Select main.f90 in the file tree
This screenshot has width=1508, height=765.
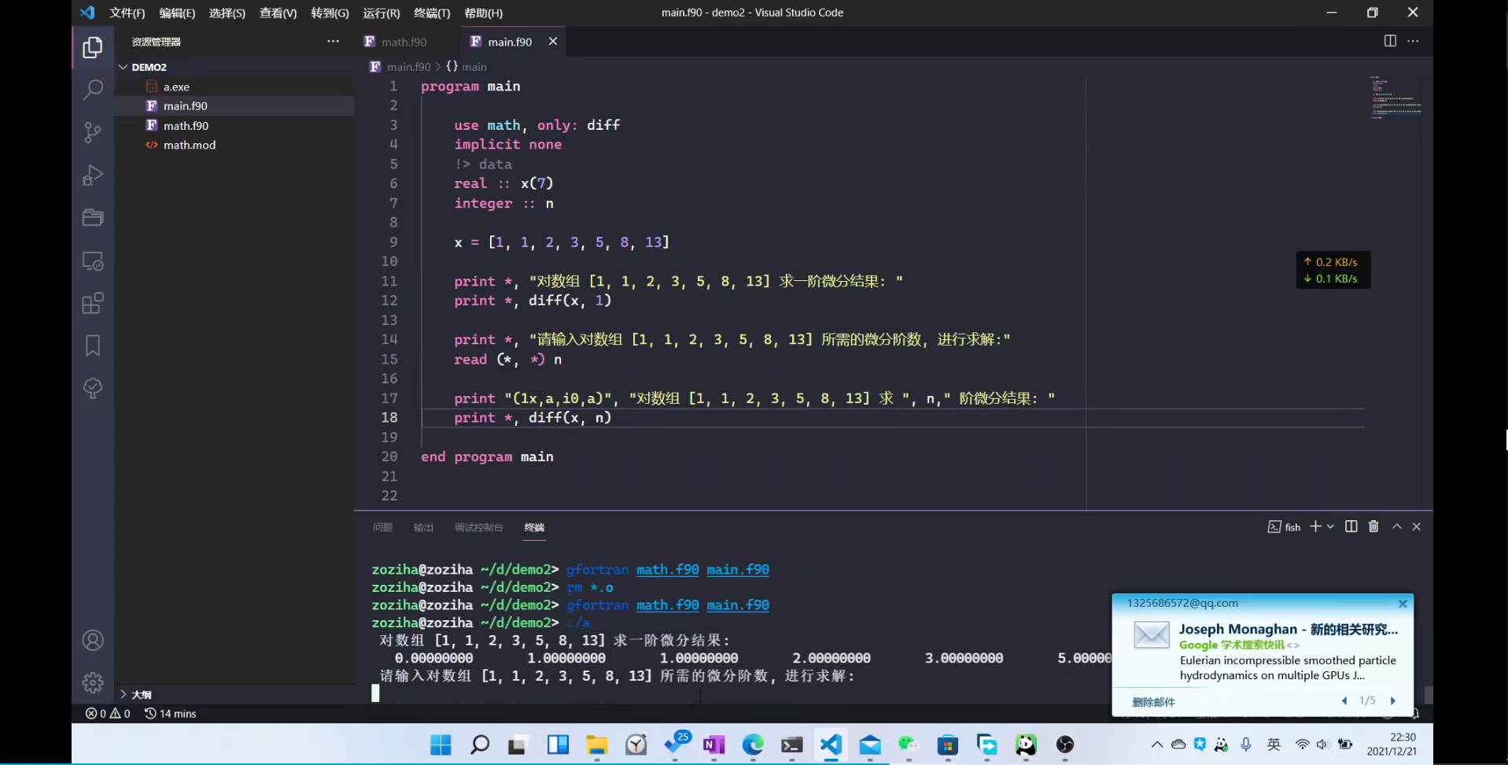234,105
